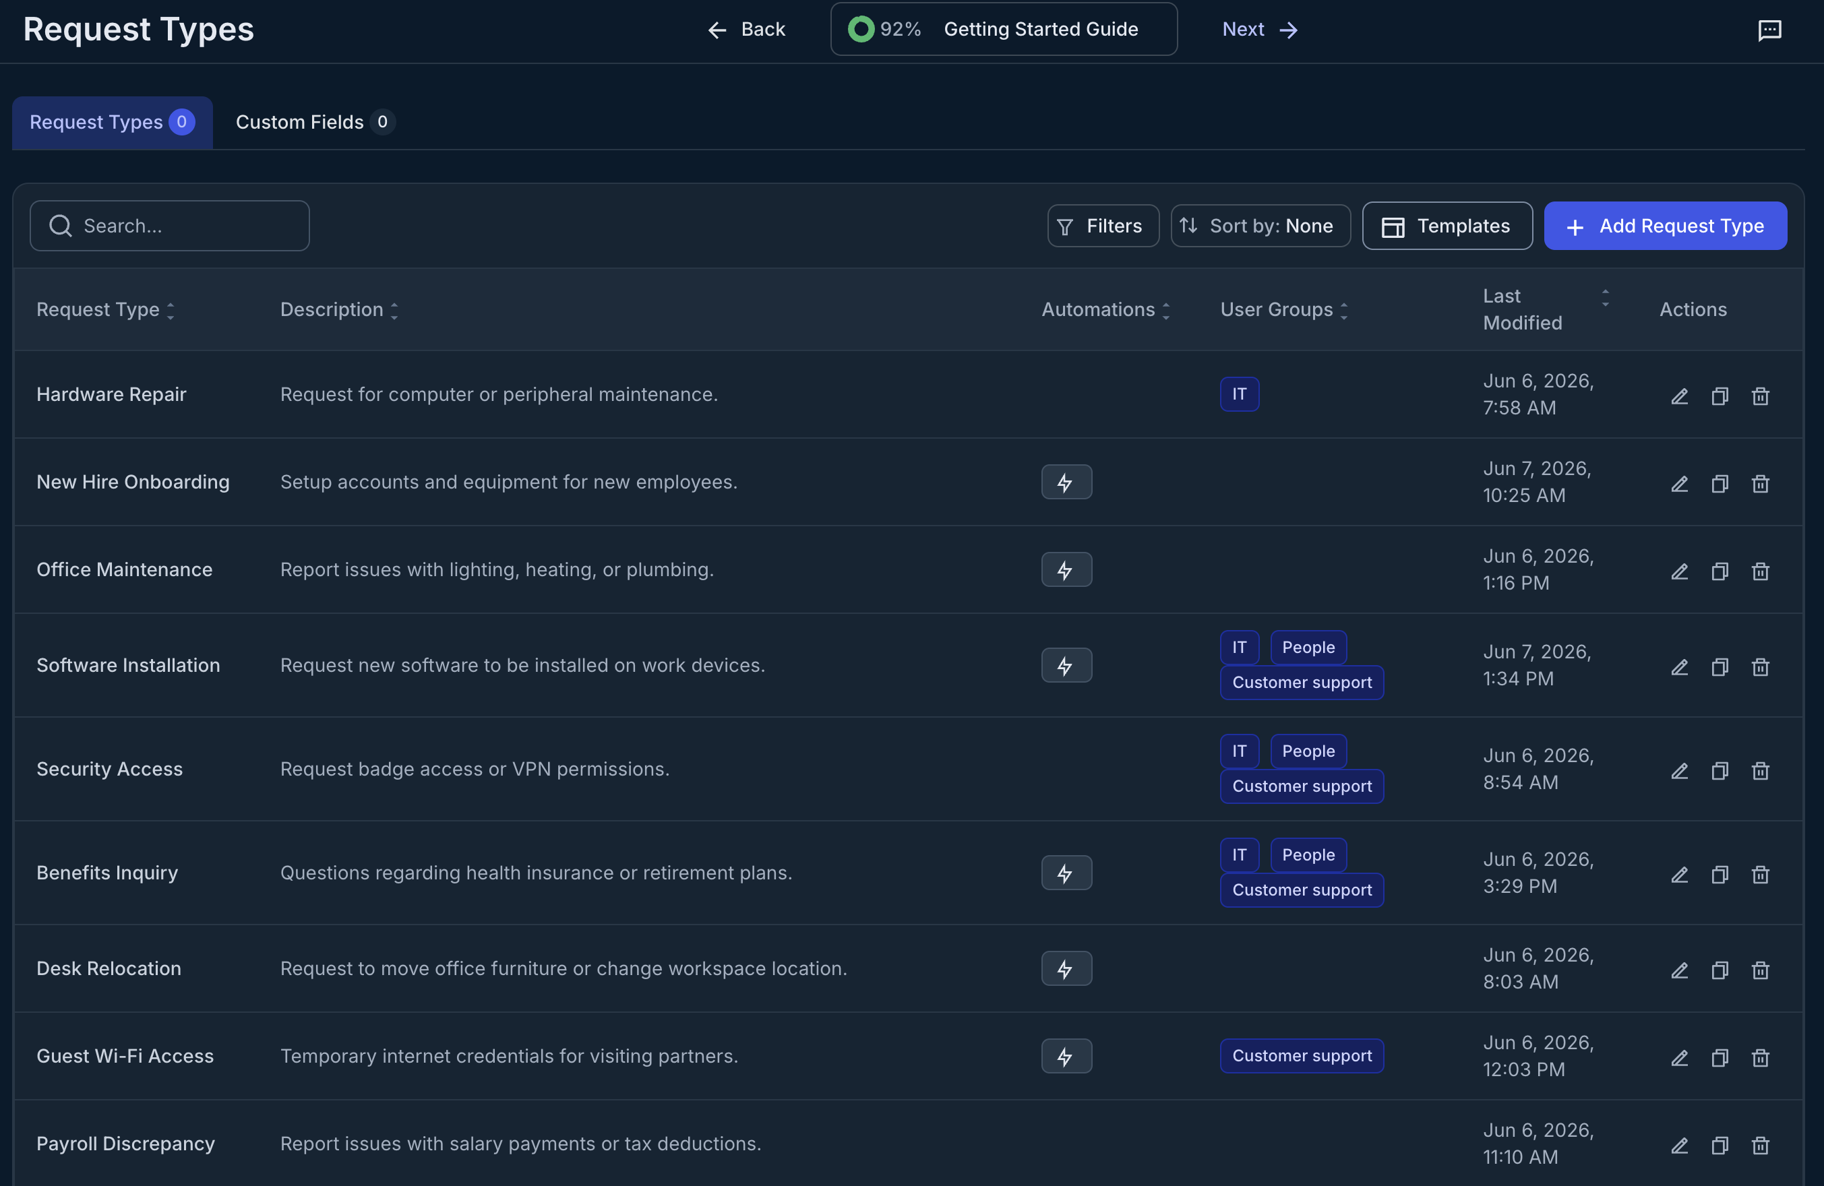Delete the Security Access request type
Image resolution: width=1824 pixels, height=1186 pixels.
pos(1761,770)
